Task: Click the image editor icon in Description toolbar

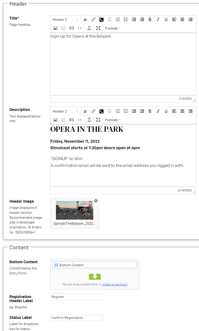Action: coord(63,120)
